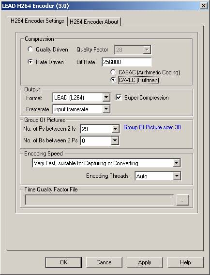
Task: Close the LEAD H264 Encoder dialog
Action: pyautogui.click(x=204, y=6)
